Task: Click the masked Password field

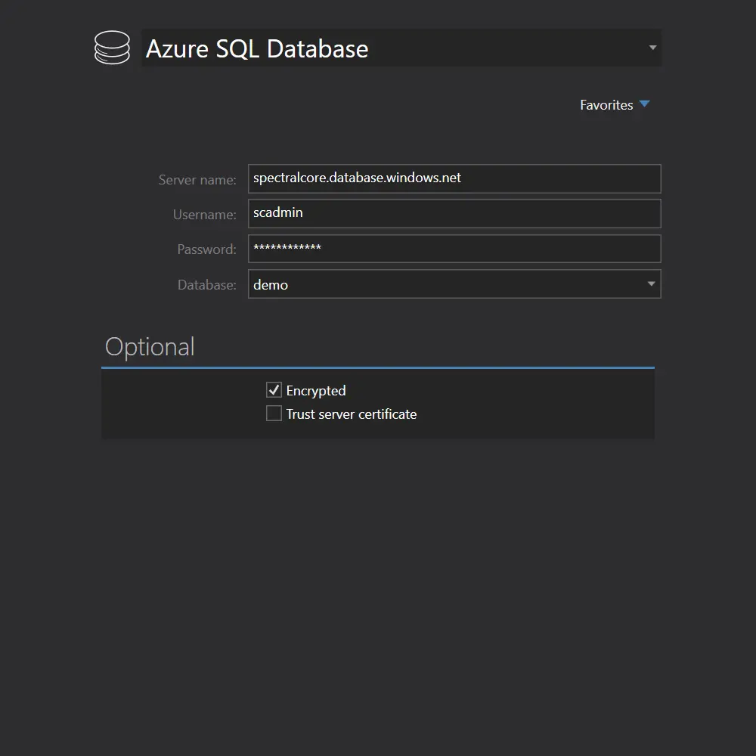Action: point(454,249)
